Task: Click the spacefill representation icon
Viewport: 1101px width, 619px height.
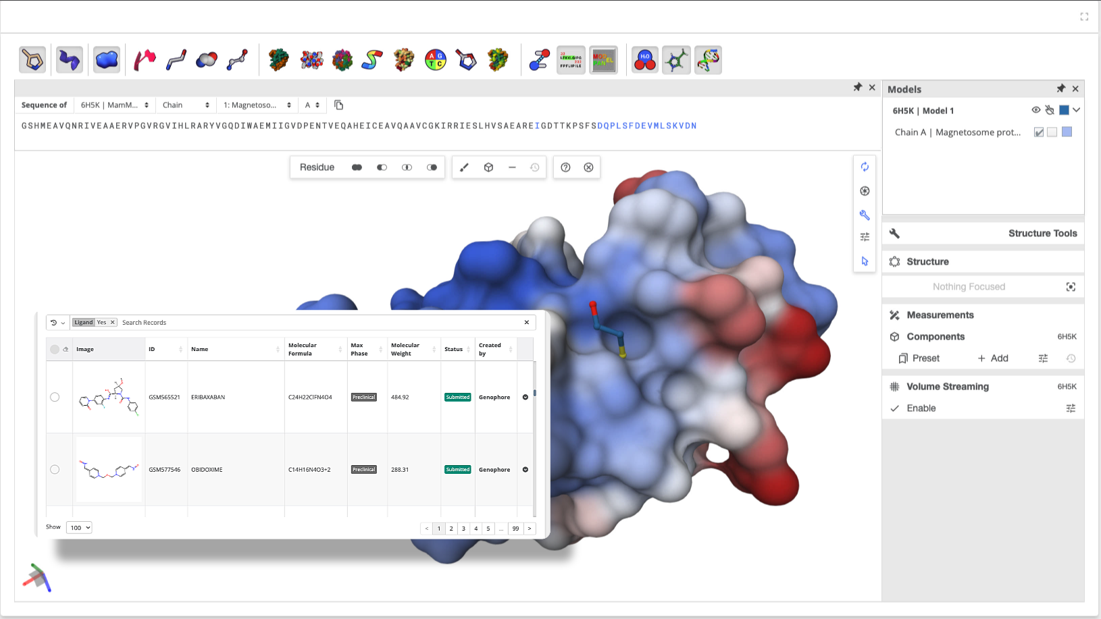Action: [206, 60]
